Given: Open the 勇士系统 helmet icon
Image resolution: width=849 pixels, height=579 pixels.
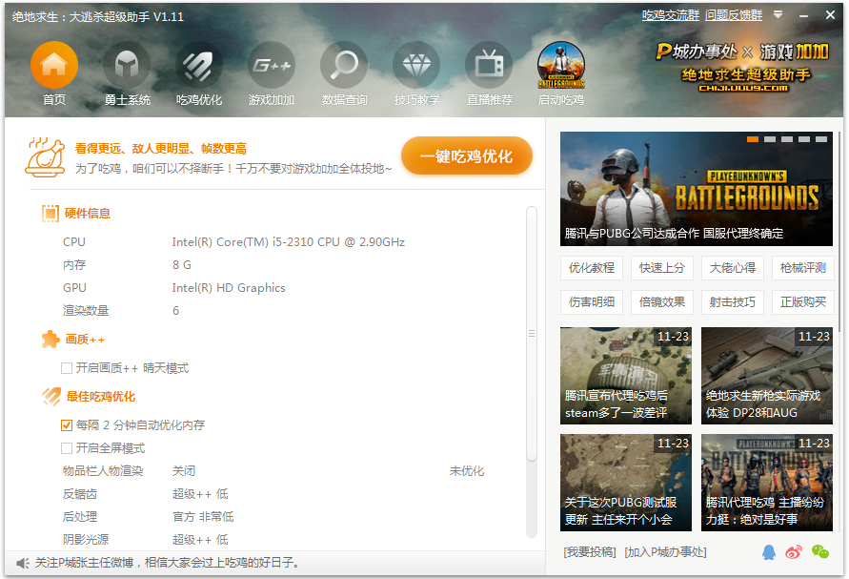Looking at the screenshot, I should (x=127, y=65).
